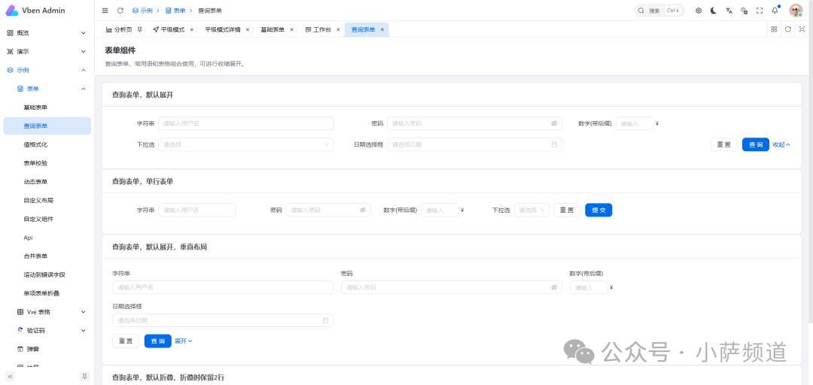This screenshot has height=385, width=813.
Task: Click 重置 button in vertical layout form
Action: click(126, 341)
